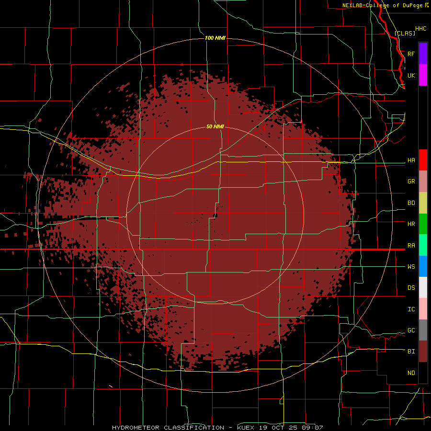Select the BD yellow legend swatch
This screenshot has width=431, height=431.
click(423, 203)
